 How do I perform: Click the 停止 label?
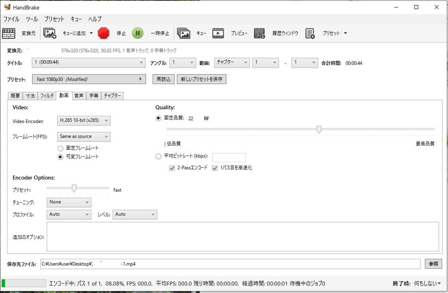121,33
